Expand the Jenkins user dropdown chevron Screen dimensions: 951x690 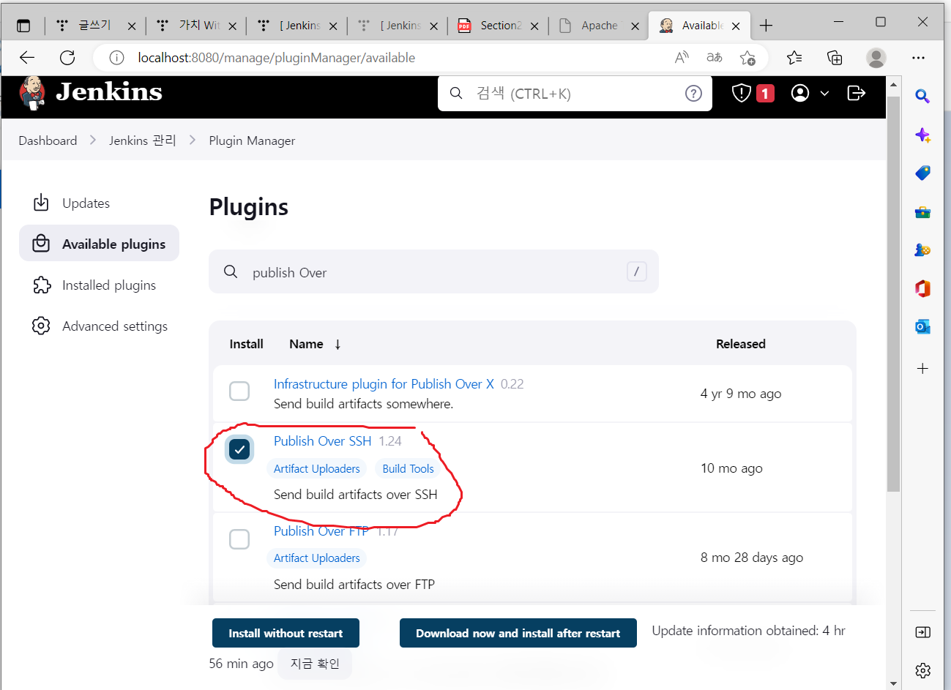tap(824, 93)
